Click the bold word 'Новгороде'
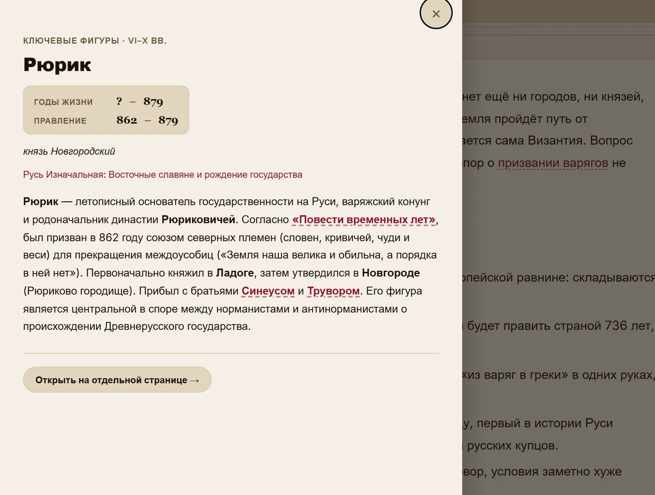This screenshot has height=495, width=655. [391, 273]
